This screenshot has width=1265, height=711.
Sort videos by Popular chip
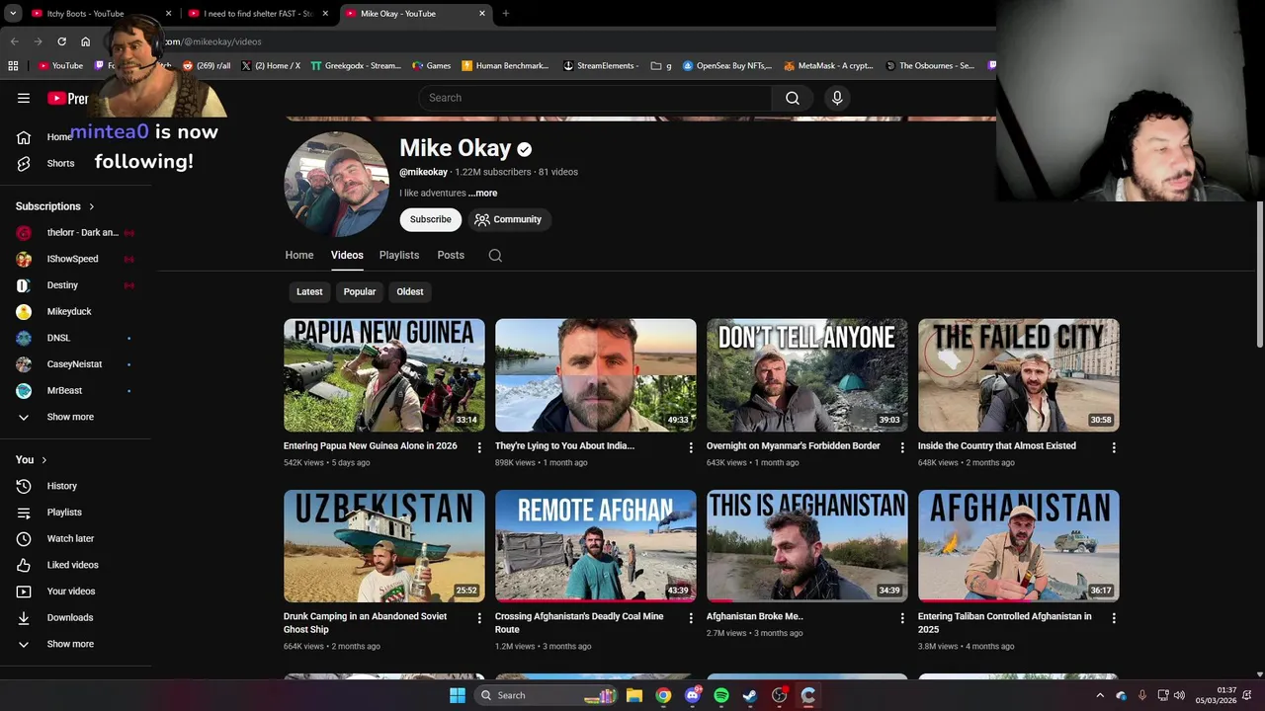click(x=360, y=291)
